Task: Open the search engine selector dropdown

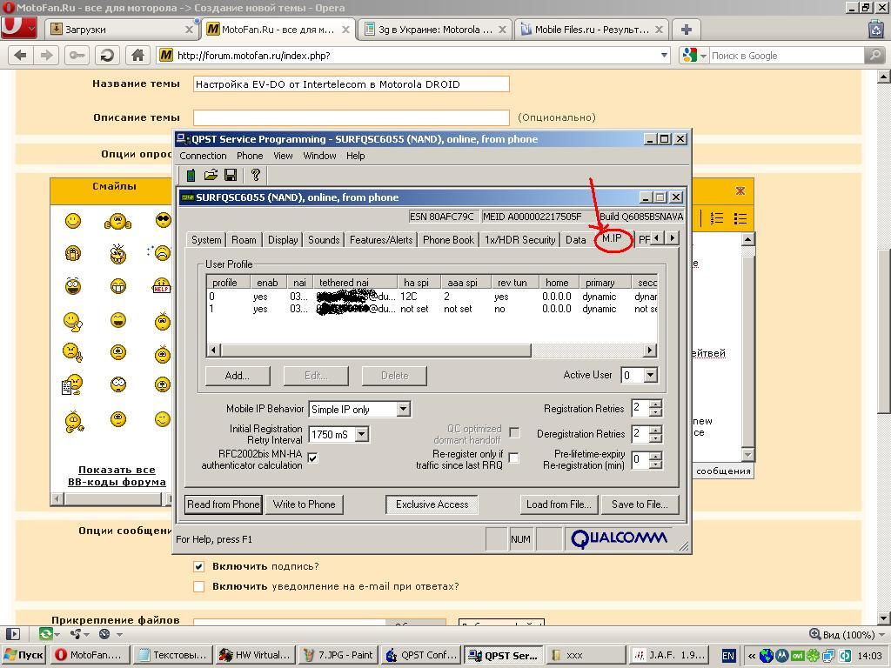Action: coord(693,55)
